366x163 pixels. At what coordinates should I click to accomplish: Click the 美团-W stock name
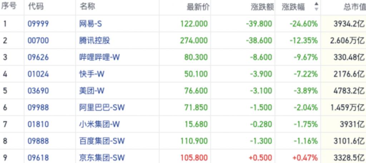(x=92, y=91)
